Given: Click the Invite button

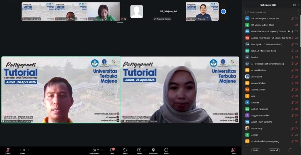Looking at the screenshot, I should 256,150.
